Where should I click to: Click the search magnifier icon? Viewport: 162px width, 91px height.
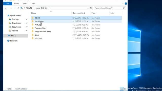point(124,8)
